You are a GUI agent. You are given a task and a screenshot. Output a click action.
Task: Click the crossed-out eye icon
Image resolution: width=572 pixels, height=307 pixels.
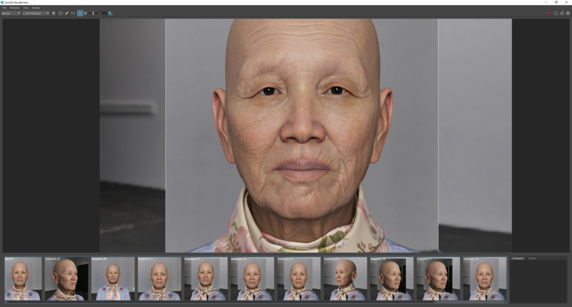click(561, 13)
